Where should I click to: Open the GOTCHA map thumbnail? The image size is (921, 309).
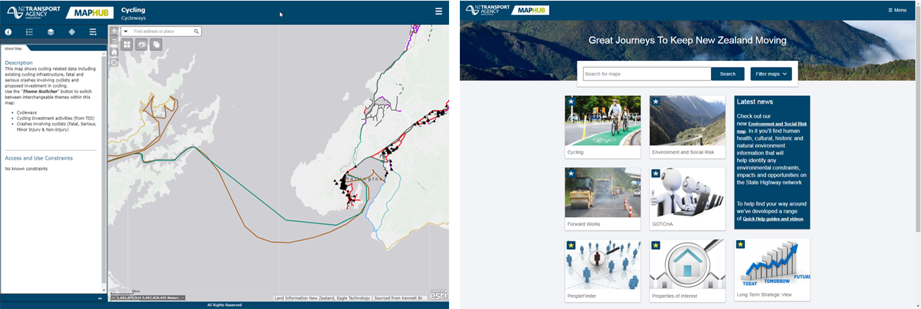tap(687, 192)
